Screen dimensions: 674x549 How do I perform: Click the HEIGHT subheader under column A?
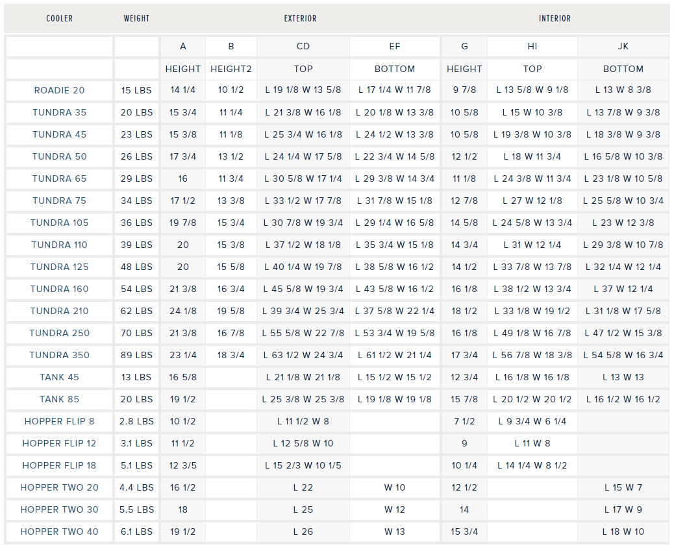click(x=183, y=69)
